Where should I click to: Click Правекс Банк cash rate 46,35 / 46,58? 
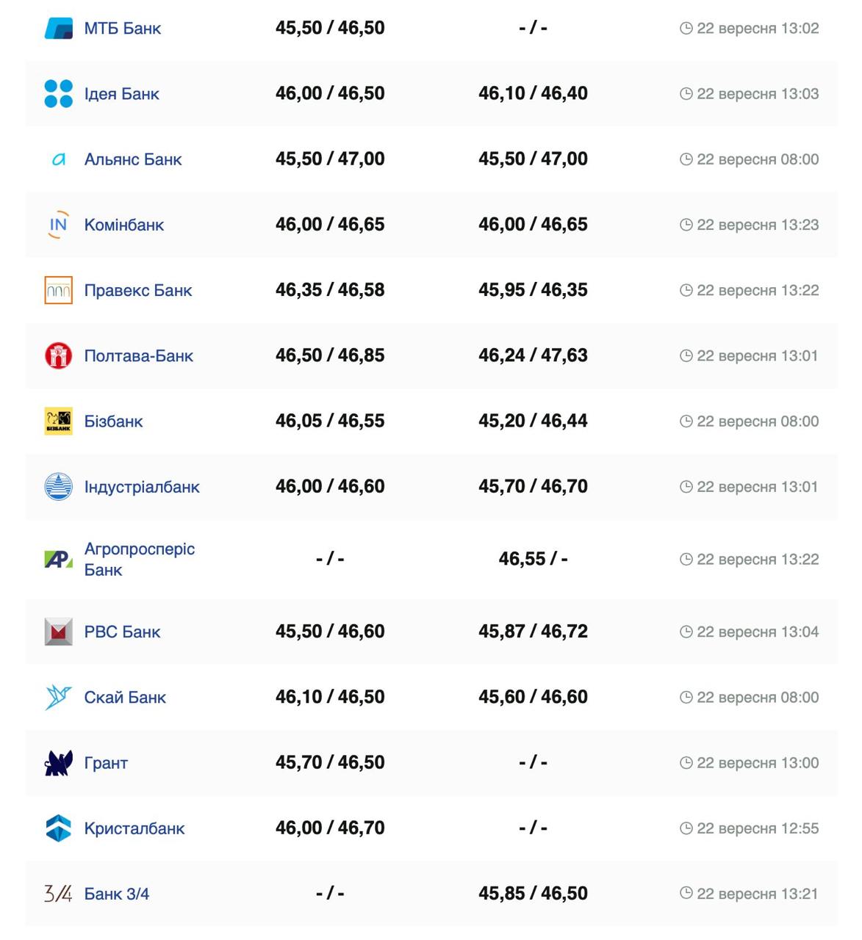coord(330,290)
